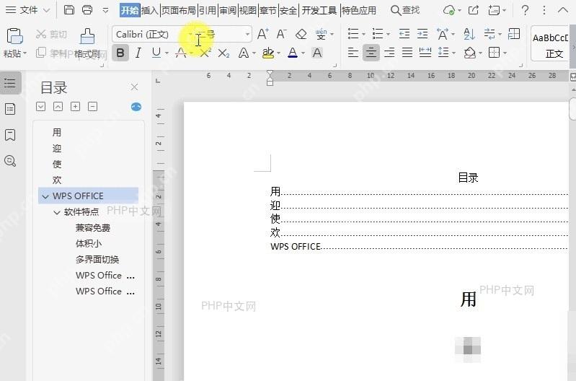
Task: Click the tab stop selector at ruler corner
Action: (x=158, y=81)
